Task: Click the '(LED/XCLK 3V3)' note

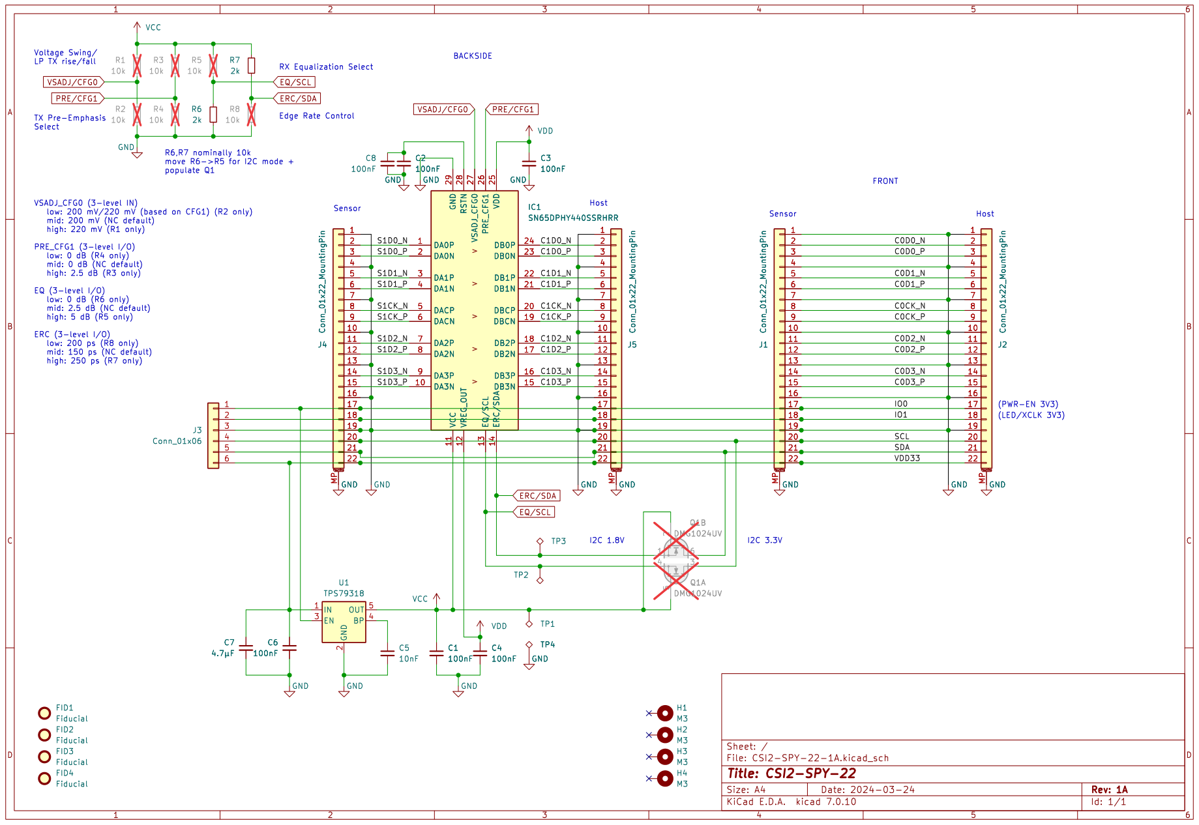Action: [1031, 415]
